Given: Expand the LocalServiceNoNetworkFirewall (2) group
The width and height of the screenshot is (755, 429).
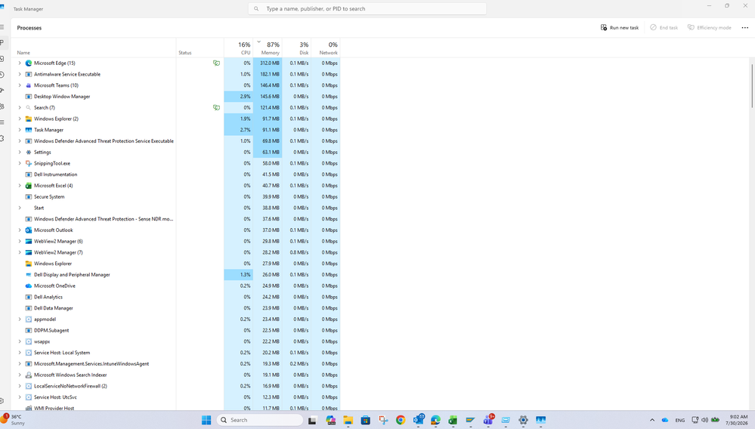Looking at the screenshot, I should (x=20, y=386).
